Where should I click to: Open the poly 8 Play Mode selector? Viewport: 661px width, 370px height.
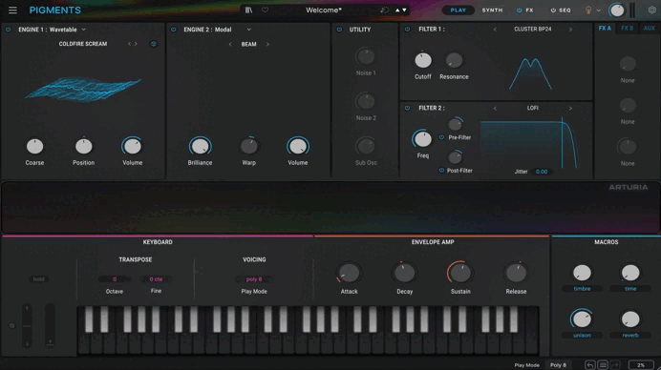point(254,279)
